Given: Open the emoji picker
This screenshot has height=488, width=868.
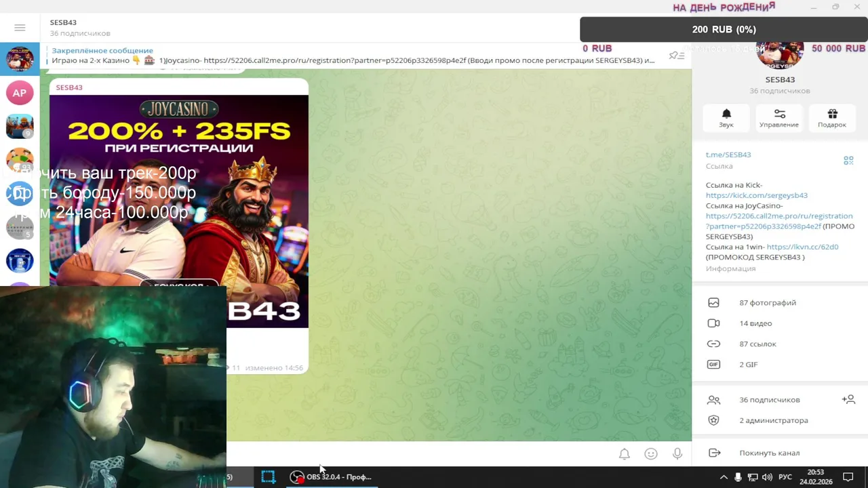Looking at the screenshot, I should (x=651, y=454).
